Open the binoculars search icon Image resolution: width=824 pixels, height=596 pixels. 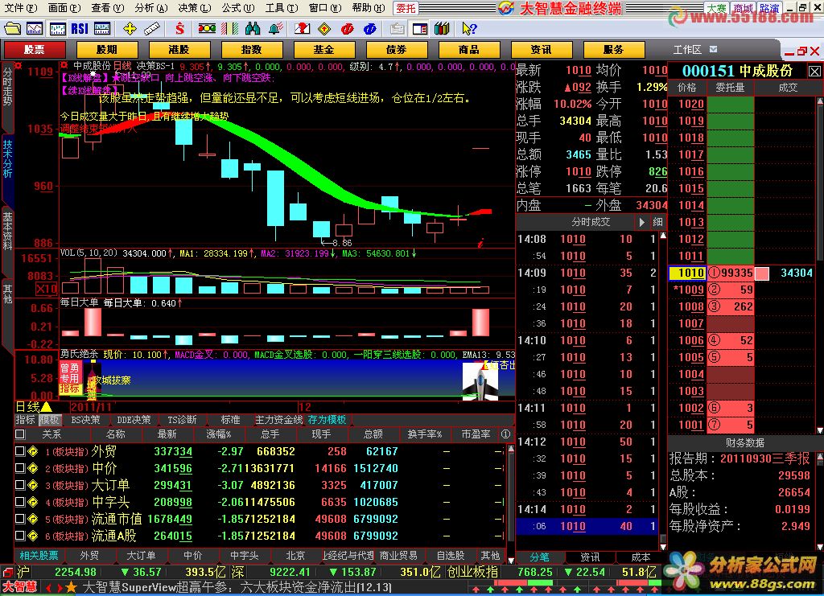(252, 28)
